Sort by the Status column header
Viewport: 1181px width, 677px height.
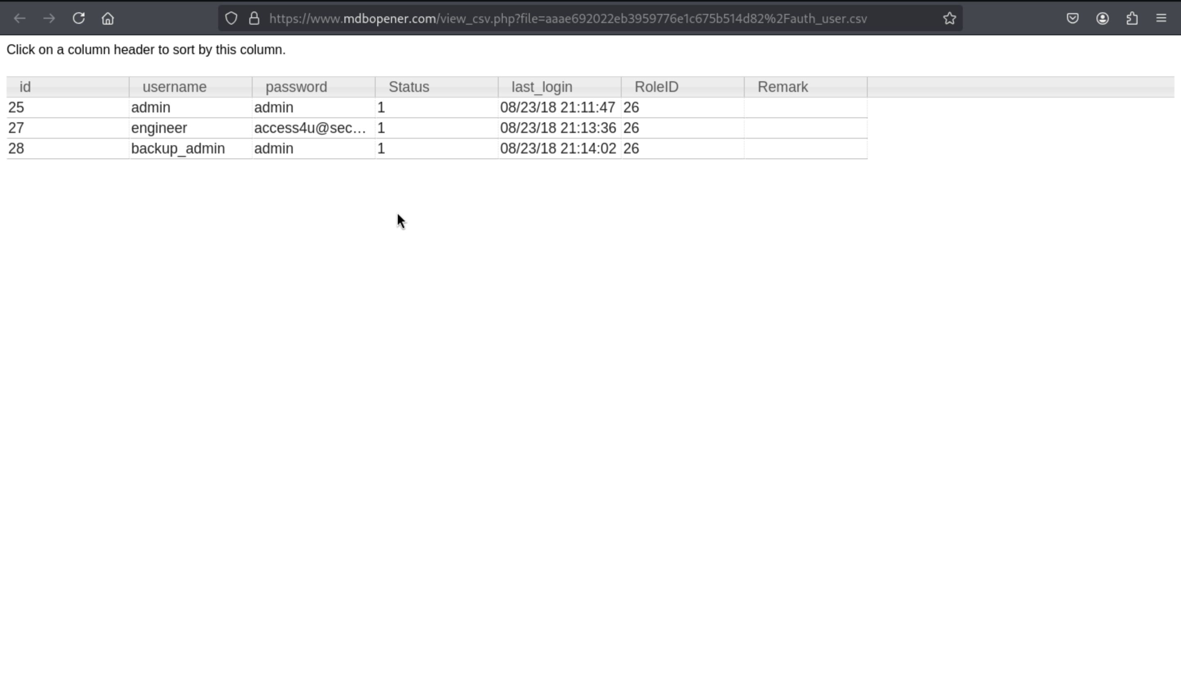pyautogui.click(x=408, y=87)
